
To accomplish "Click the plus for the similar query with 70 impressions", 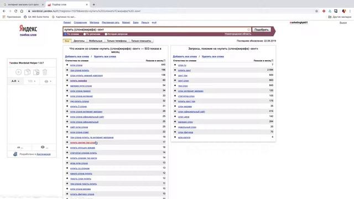I will (175, 132).
